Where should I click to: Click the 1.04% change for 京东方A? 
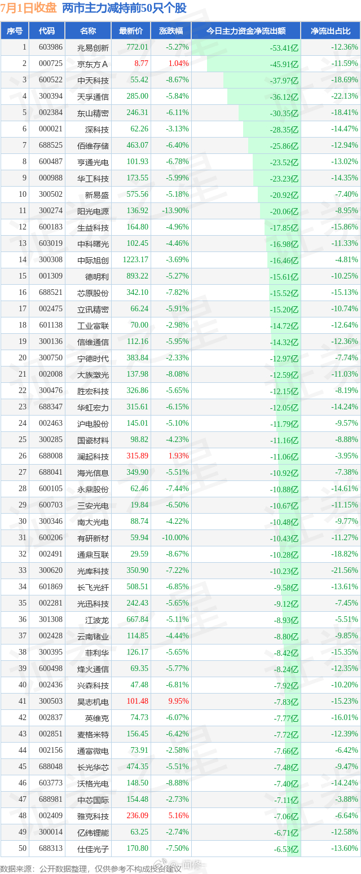pyautogui.click(x=178, y=64)
